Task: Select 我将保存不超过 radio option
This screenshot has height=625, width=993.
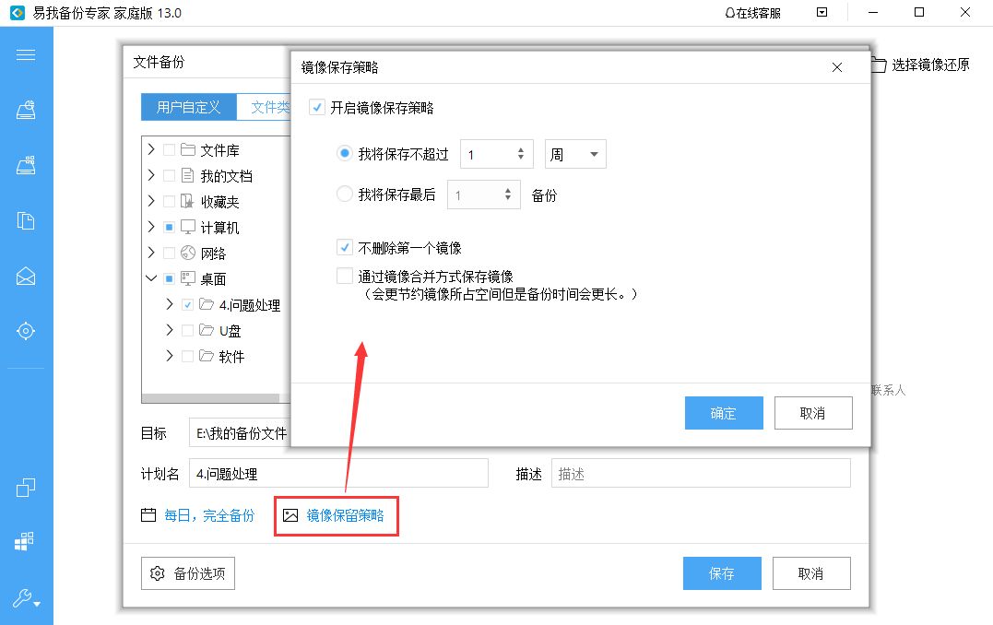Action: coord(345,153)
